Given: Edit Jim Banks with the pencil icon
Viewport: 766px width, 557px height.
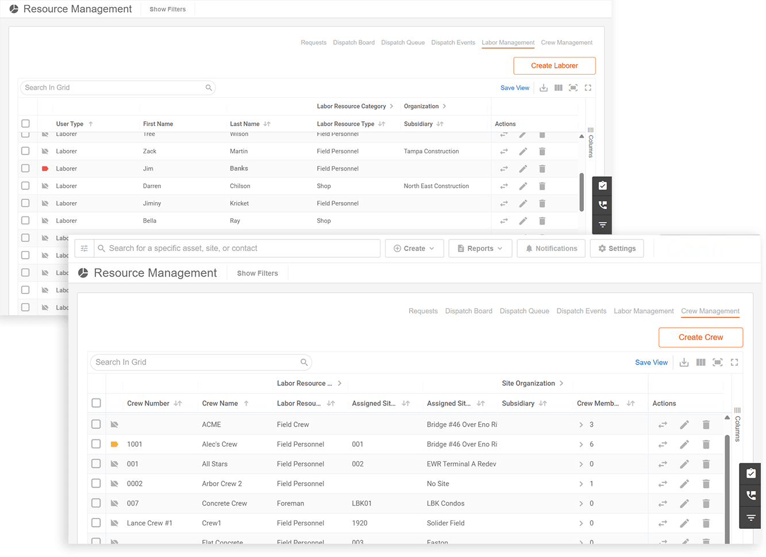Looking at the screenshot, I should coord(523,168).
